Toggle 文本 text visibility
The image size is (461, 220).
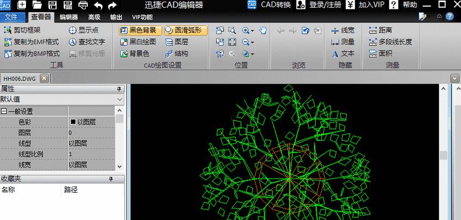(x=343, y=53)
